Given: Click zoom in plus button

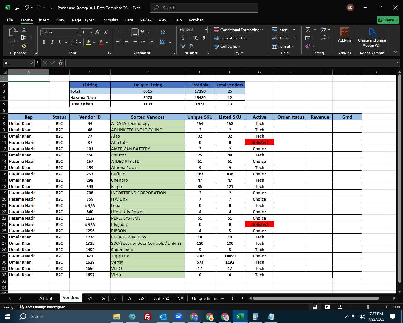Looking at the screenshot, I should coord(386,307).
